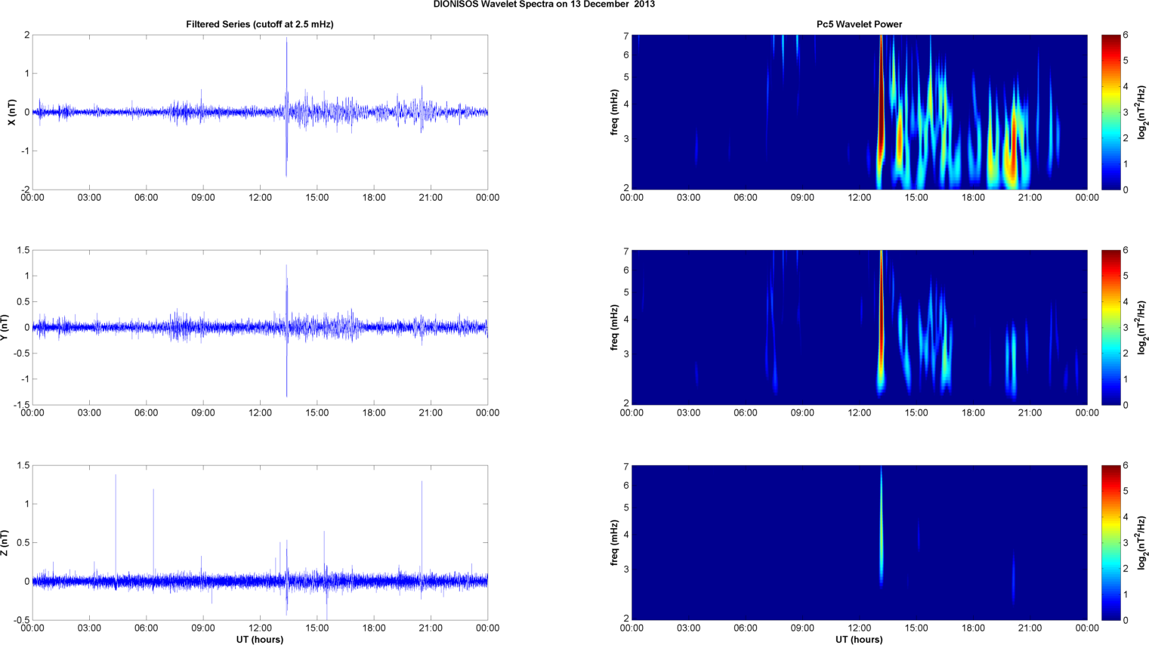Click 'freq (mHz)' label of the middle spectrogram
The image size is (1149, 645).
(x=615, y=327)
